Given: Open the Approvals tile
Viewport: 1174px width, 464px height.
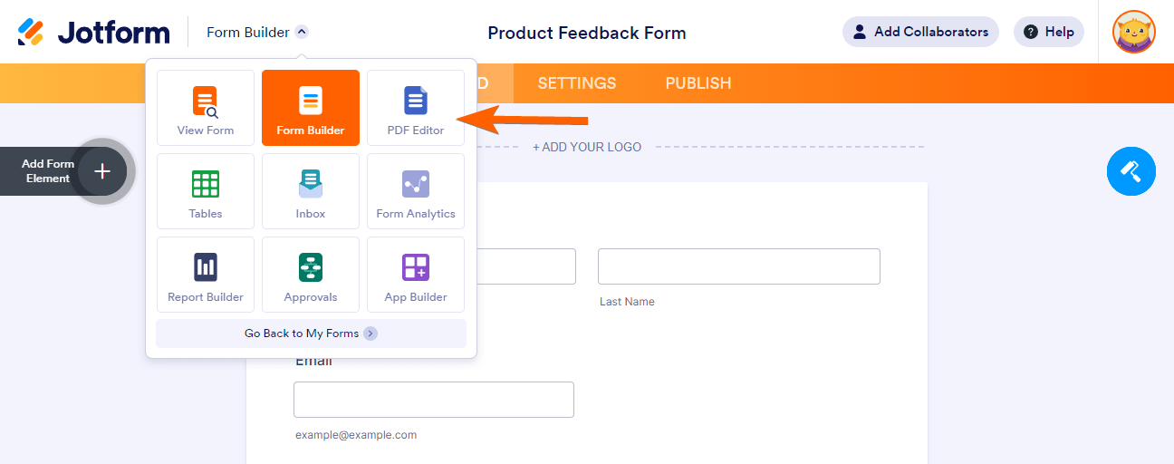Looking at the screenshot, I should point(311,275).
